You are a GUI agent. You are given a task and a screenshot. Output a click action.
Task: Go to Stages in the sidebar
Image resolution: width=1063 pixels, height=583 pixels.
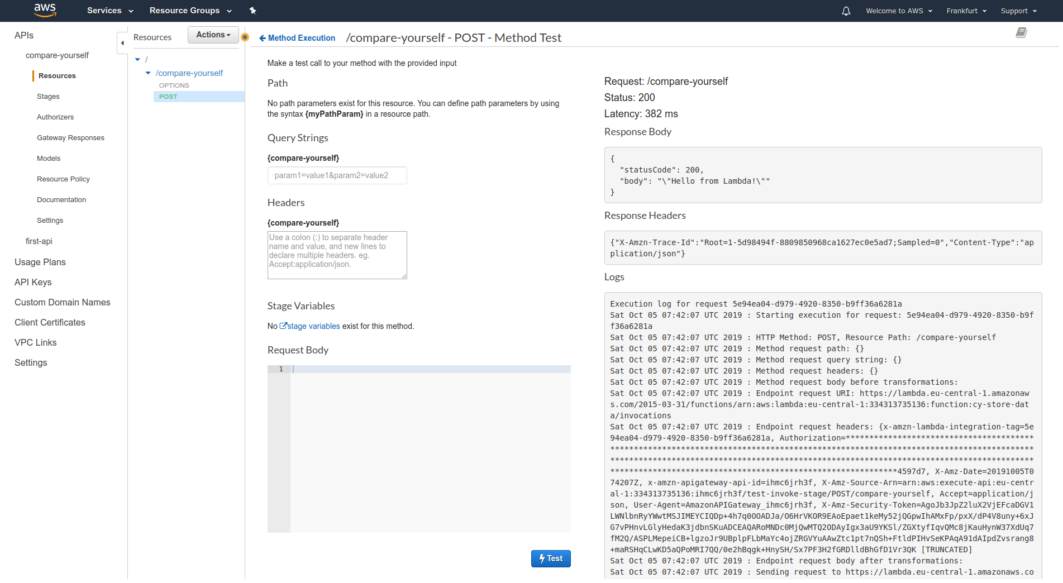(48, 97)
